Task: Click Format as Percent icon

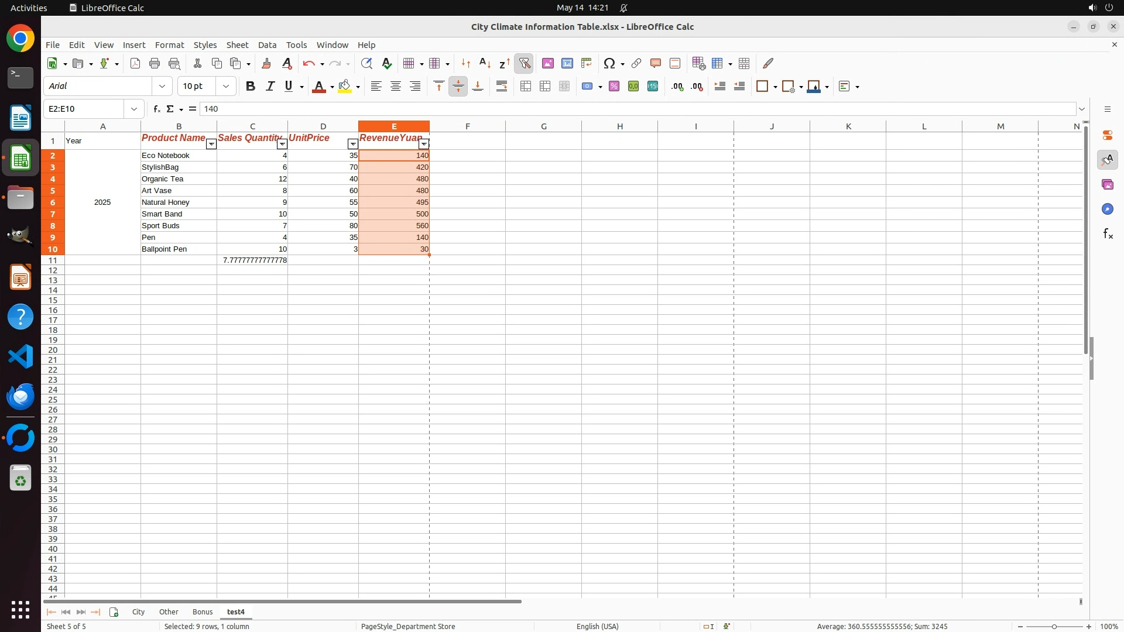Action: [x=614, y=87]
